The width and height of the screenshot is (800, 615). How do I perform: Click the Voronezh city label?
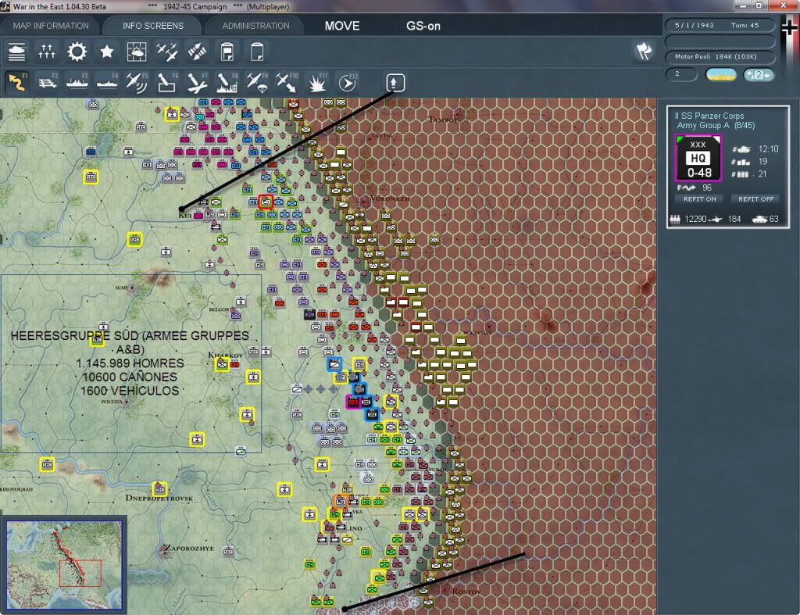point(390,198)
